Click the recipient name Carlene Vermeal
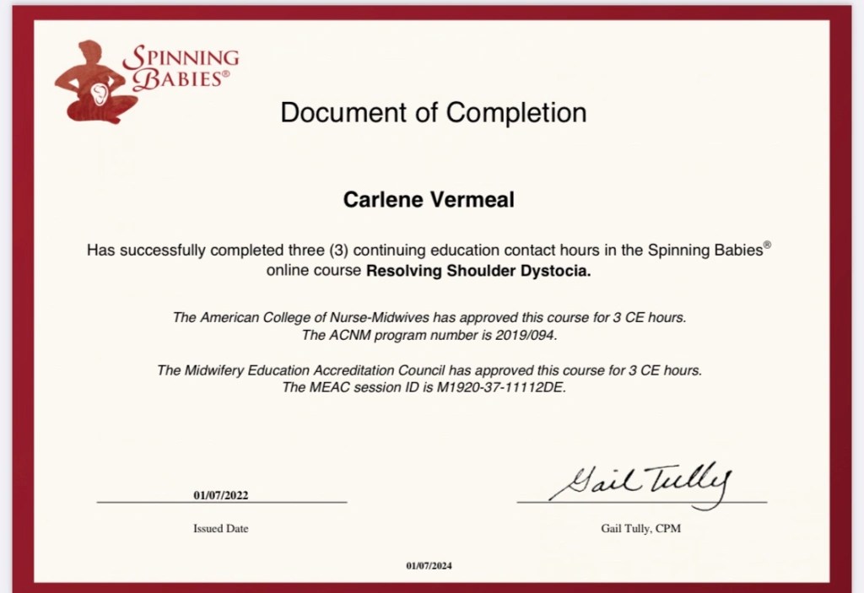Image resolution: width=864 pixels, height=593 pixels. click(429, 200)
